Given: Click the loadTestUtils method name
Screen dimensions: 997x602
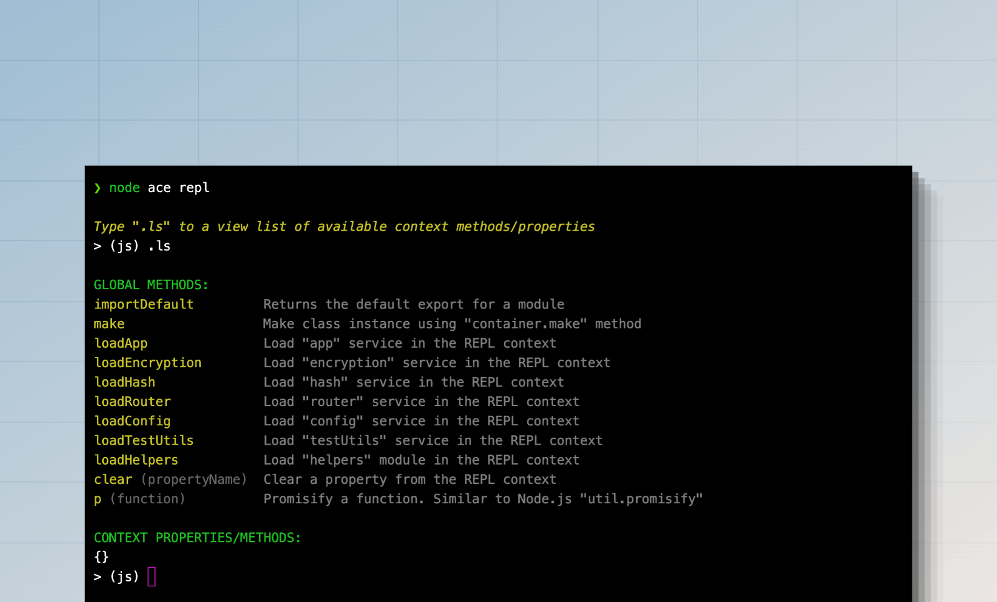Looking at the screenshot, I should click(x=144, y=440).
